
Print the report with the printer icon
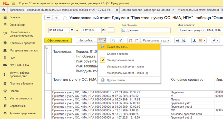point(178,40)
